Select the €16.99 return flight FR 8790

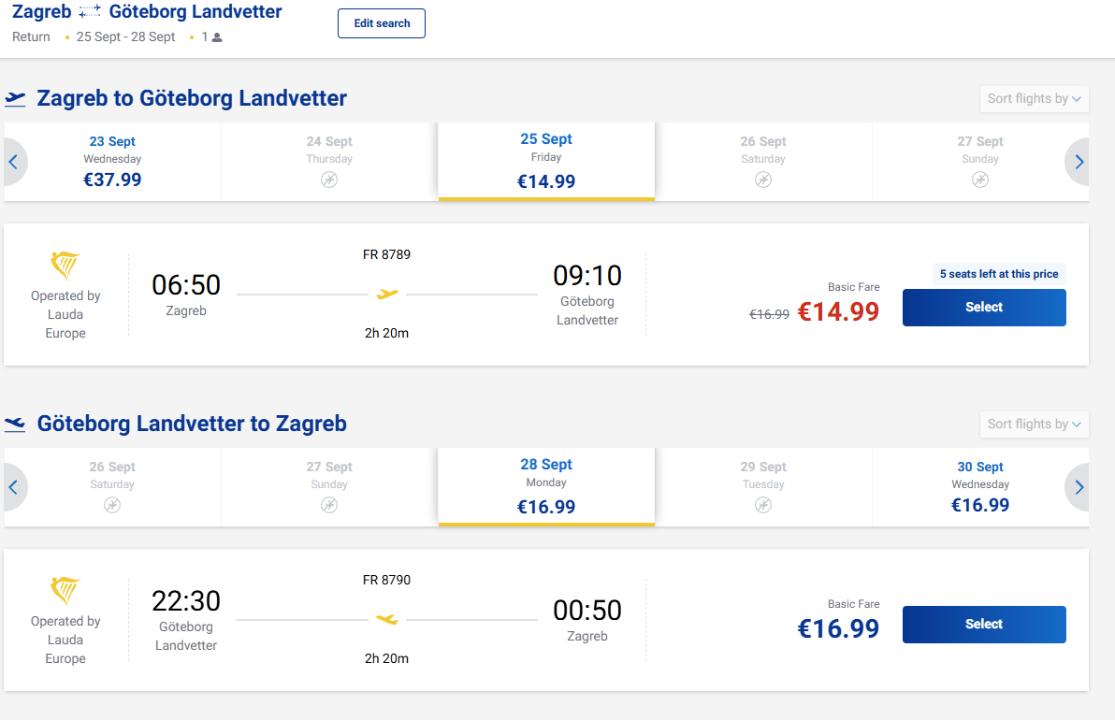(x=984, y=625)
